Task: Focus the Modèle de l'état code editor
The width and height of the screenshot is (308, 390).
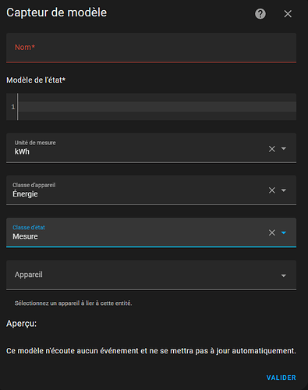Action: coord(158,107)
